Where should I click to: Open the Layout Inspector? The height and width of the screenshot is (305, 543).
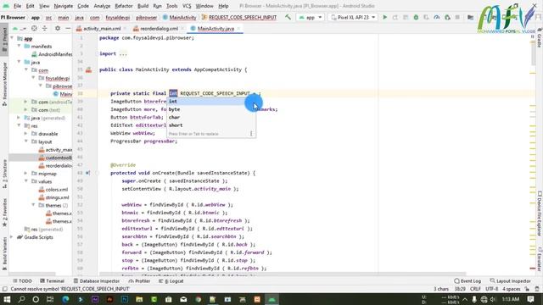511,280
